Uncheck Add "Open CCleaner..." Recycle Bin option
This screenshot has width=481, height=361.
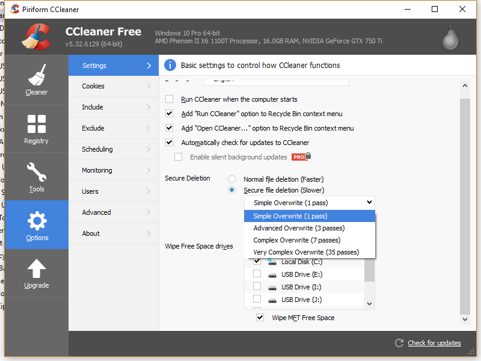pos(169,128)
